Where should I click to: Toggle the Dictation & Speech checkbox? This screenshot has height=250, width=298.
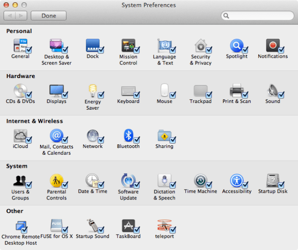(x=173, y=185)
